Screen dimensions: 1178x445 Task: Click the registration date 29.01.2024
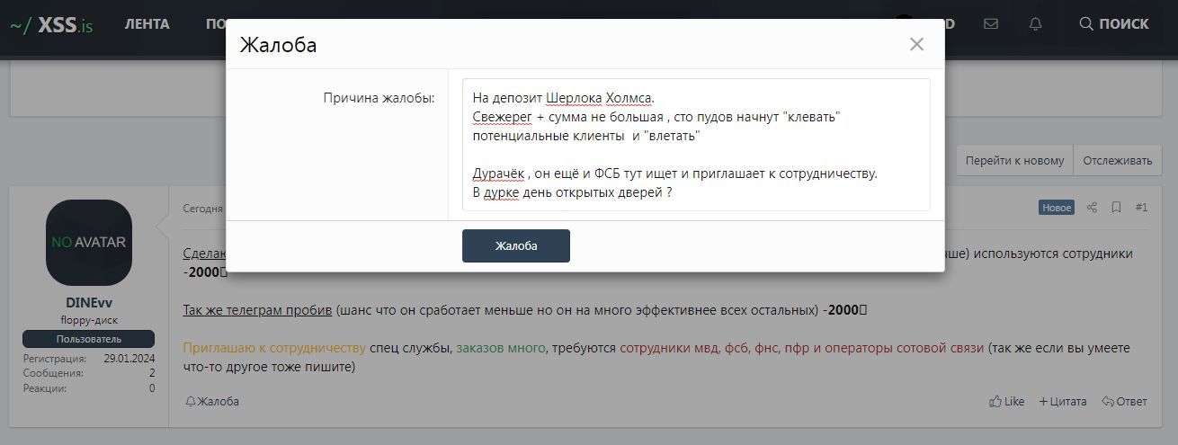point(129,359)
